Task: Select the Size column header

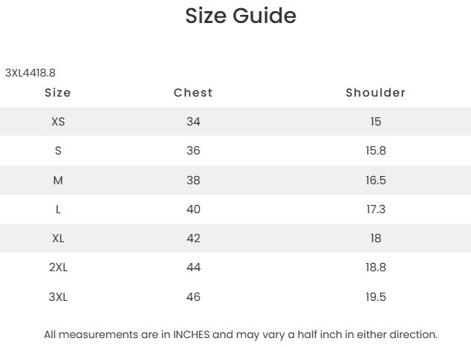Action: point(58,93)
